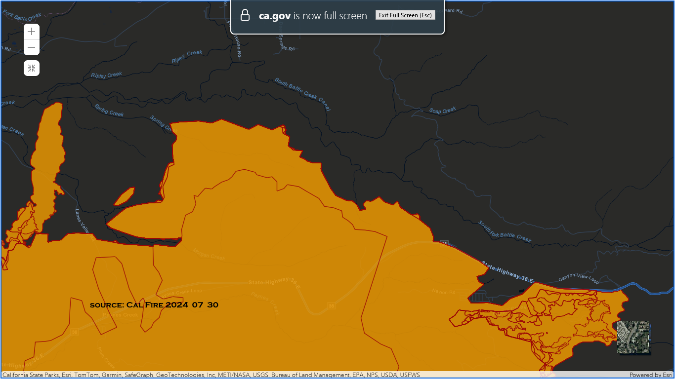The height and width of the screenshot is (379, 675).
Task: Zoom out with the minus button
Action: tap(32, 48)
